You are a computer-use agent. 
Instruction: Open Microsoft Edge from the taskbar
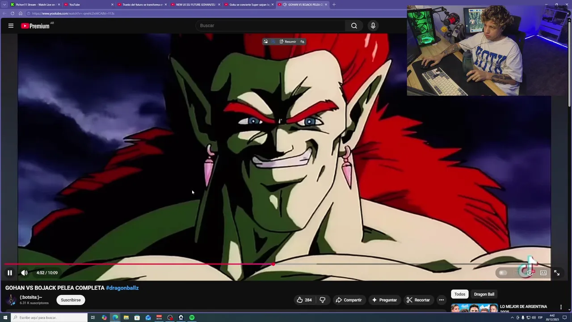pos(115,318)
